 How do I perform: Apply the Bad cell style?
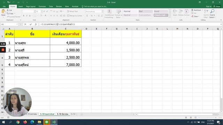click(x=145, y=11)
